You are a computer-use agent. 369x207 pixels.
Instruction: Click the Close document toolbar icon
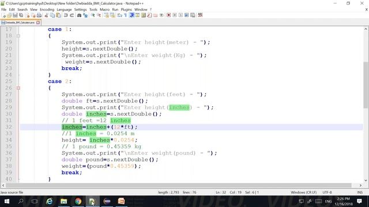pos(27,16)
